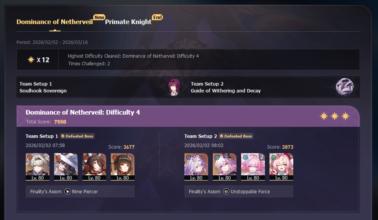Open the Primate Knight tab
This screenshot has height=220, width=378.
(x=128, y=22)
